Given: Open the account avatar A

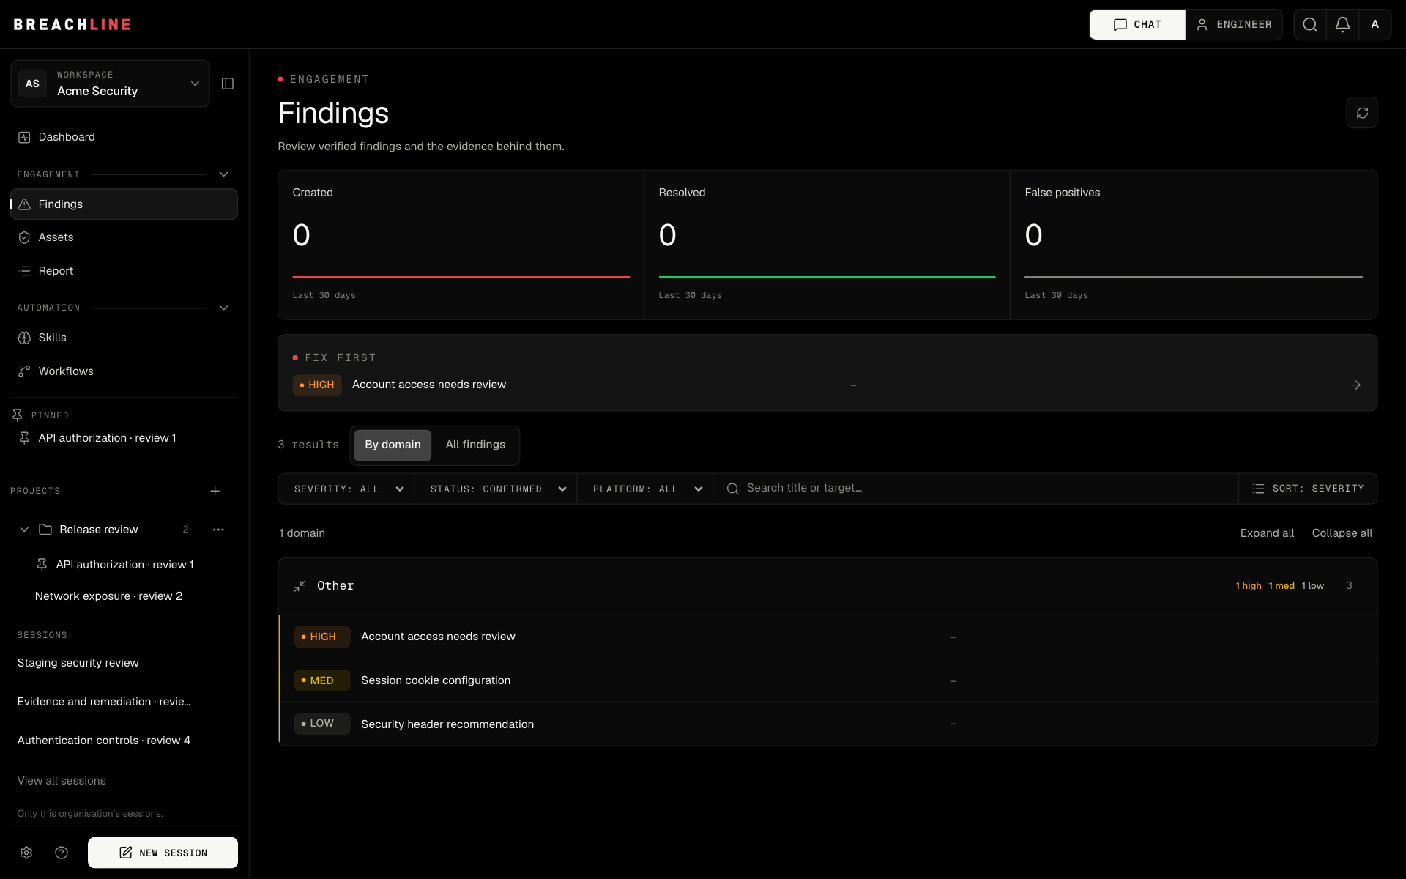Looking at the screenshot, I should [1375, 25].
